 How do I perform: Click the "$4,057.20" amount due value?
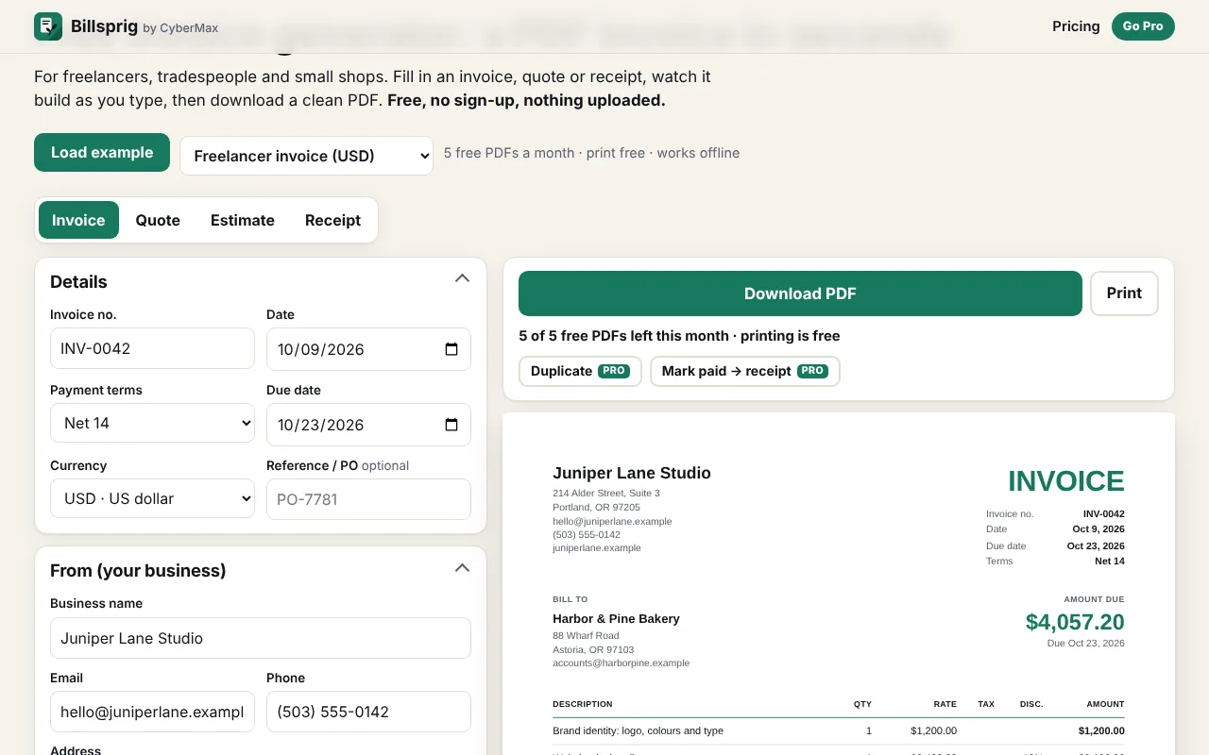click(x=1075, y=622)
